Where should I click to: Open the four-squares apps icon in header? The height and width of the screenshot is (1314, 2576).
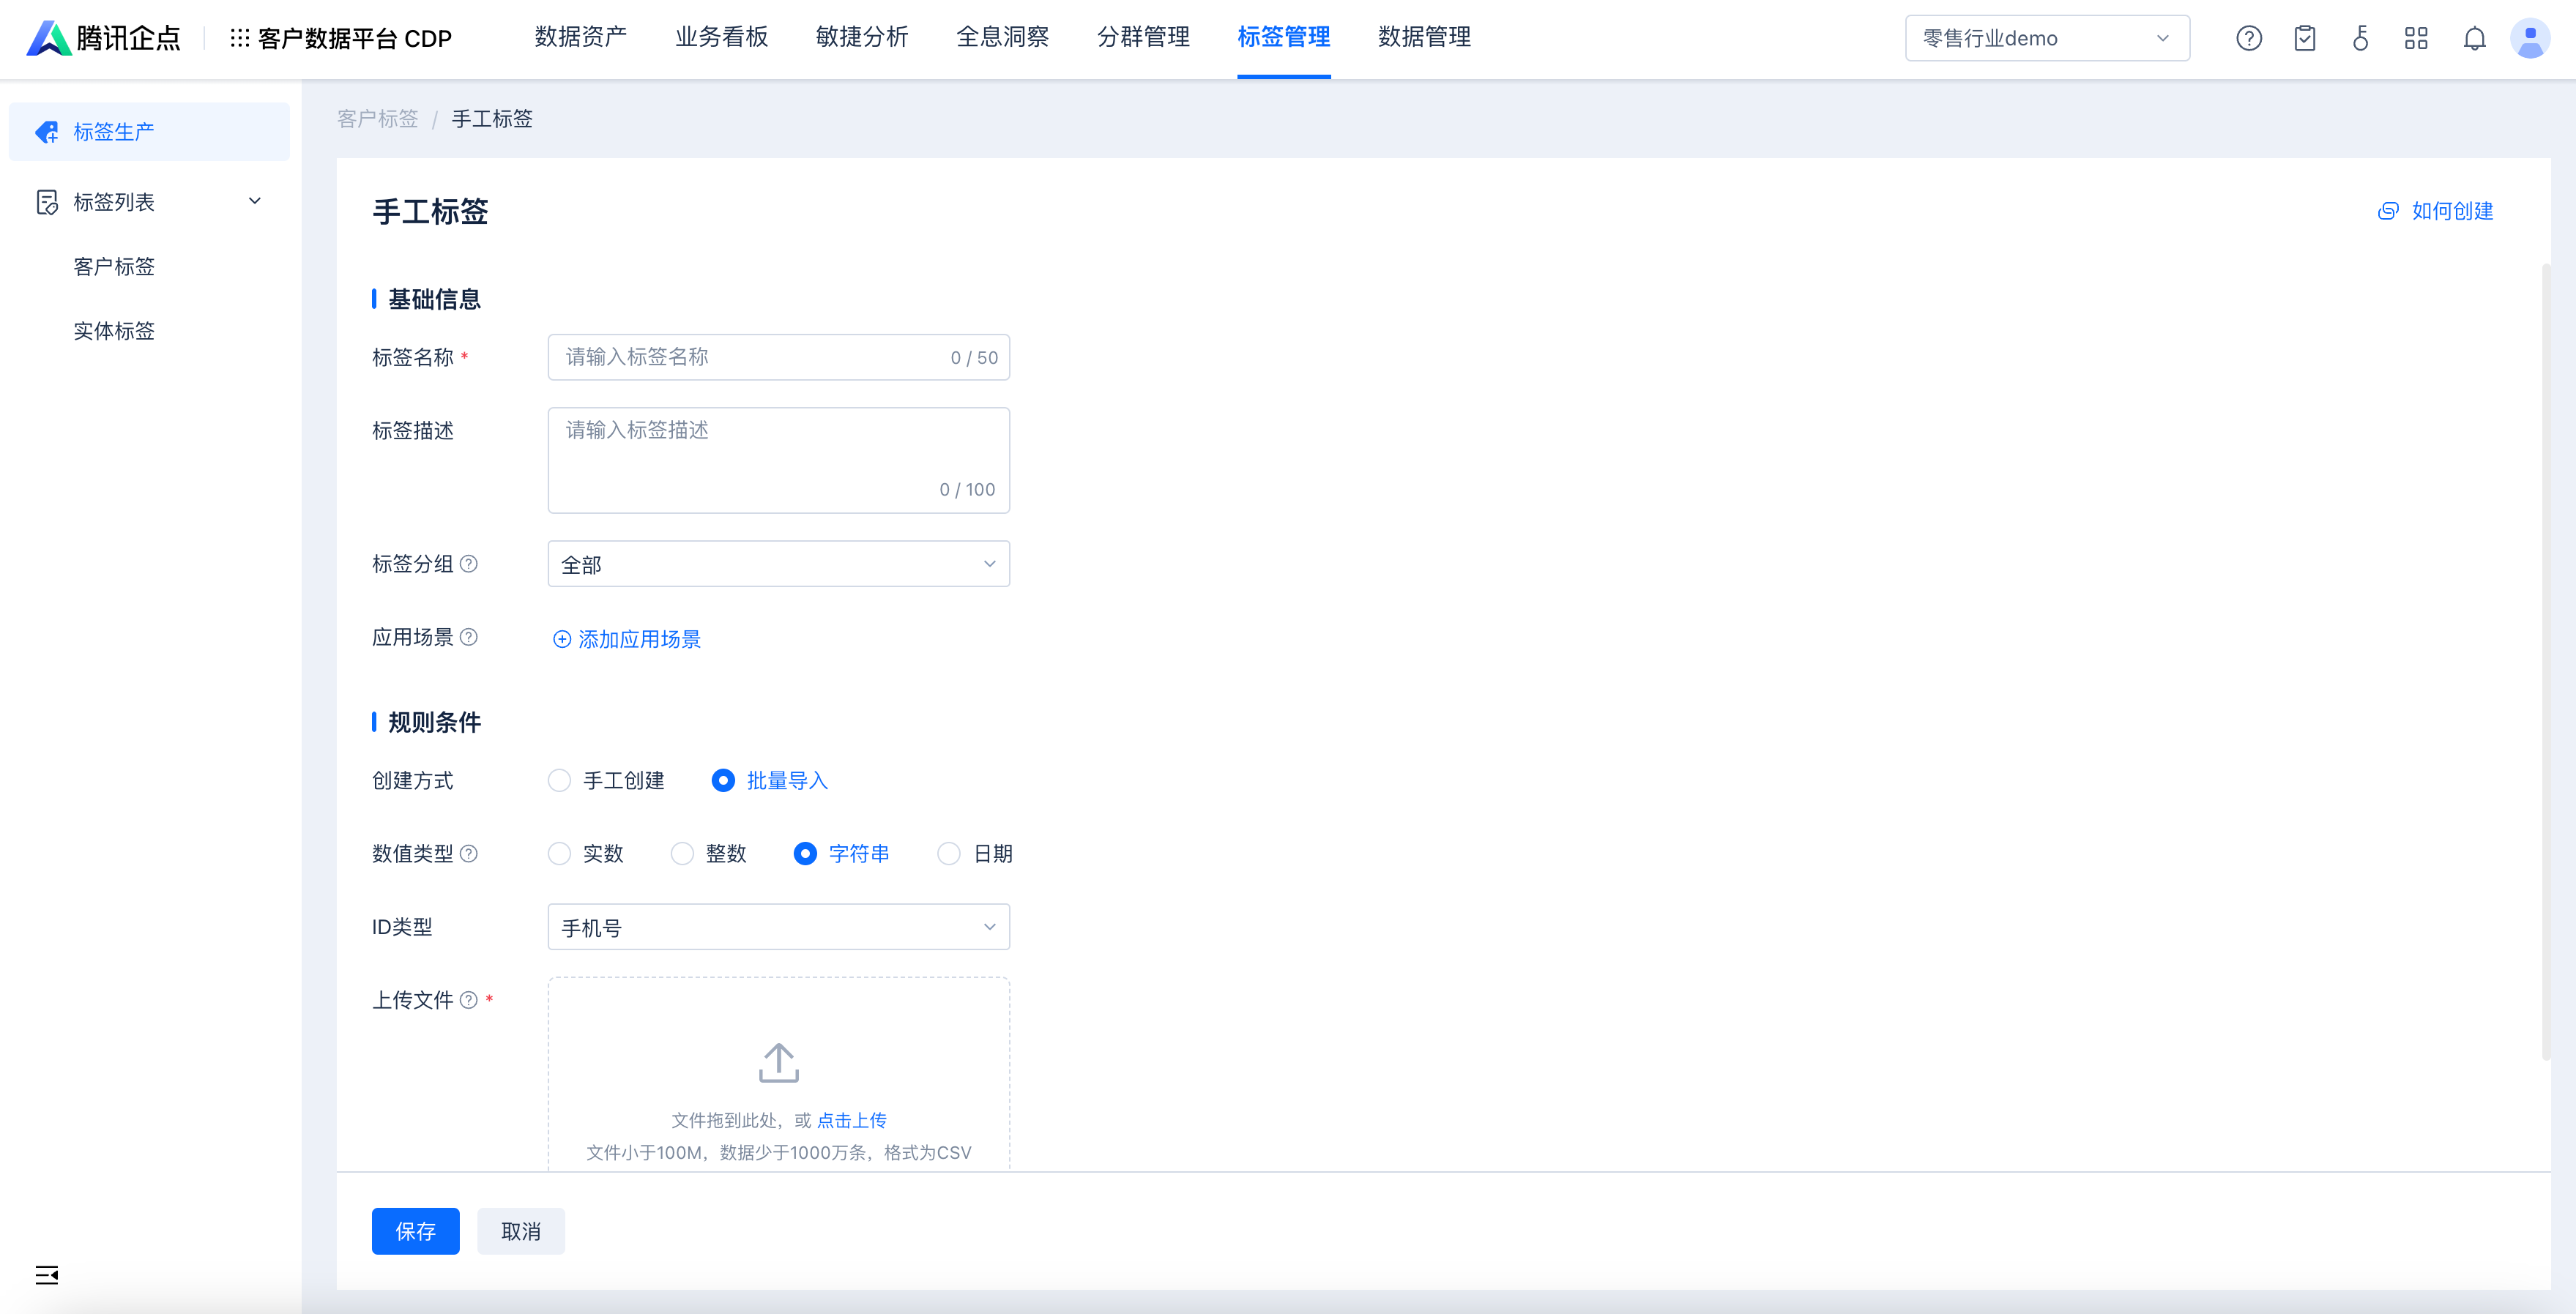(2417, 38)
